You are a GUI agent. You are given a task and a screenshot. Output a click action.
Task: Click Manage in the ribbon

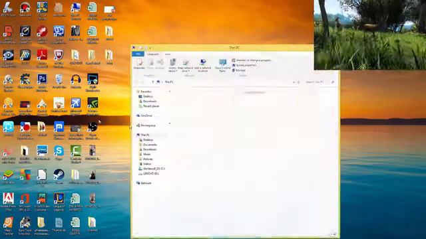[x=239, y=70]
